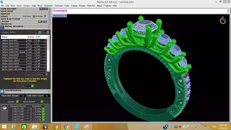Image resolution: width=231 pixels, height=130 pixels.
Task: Select the White Gold:14K PdW row
Action: pos(24,69)
